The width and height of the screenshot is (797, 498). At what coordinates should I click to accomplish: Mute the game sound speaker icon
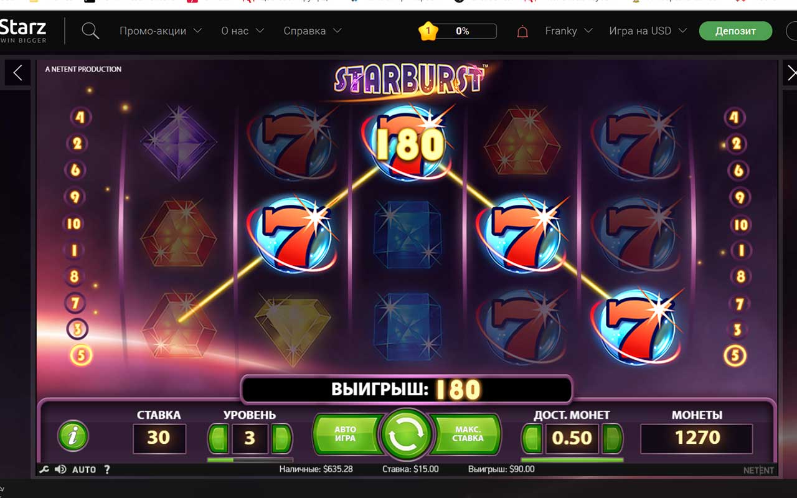coord(60,469)
